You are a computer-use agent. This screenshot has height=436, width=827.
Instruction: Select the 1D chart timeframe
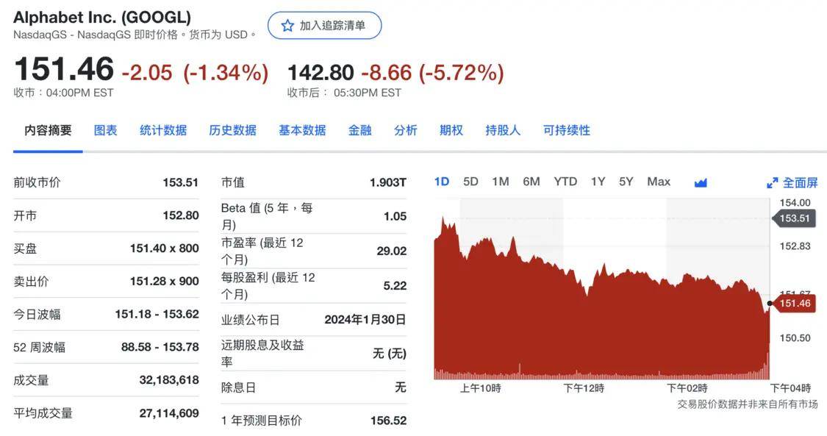[442, 182]
